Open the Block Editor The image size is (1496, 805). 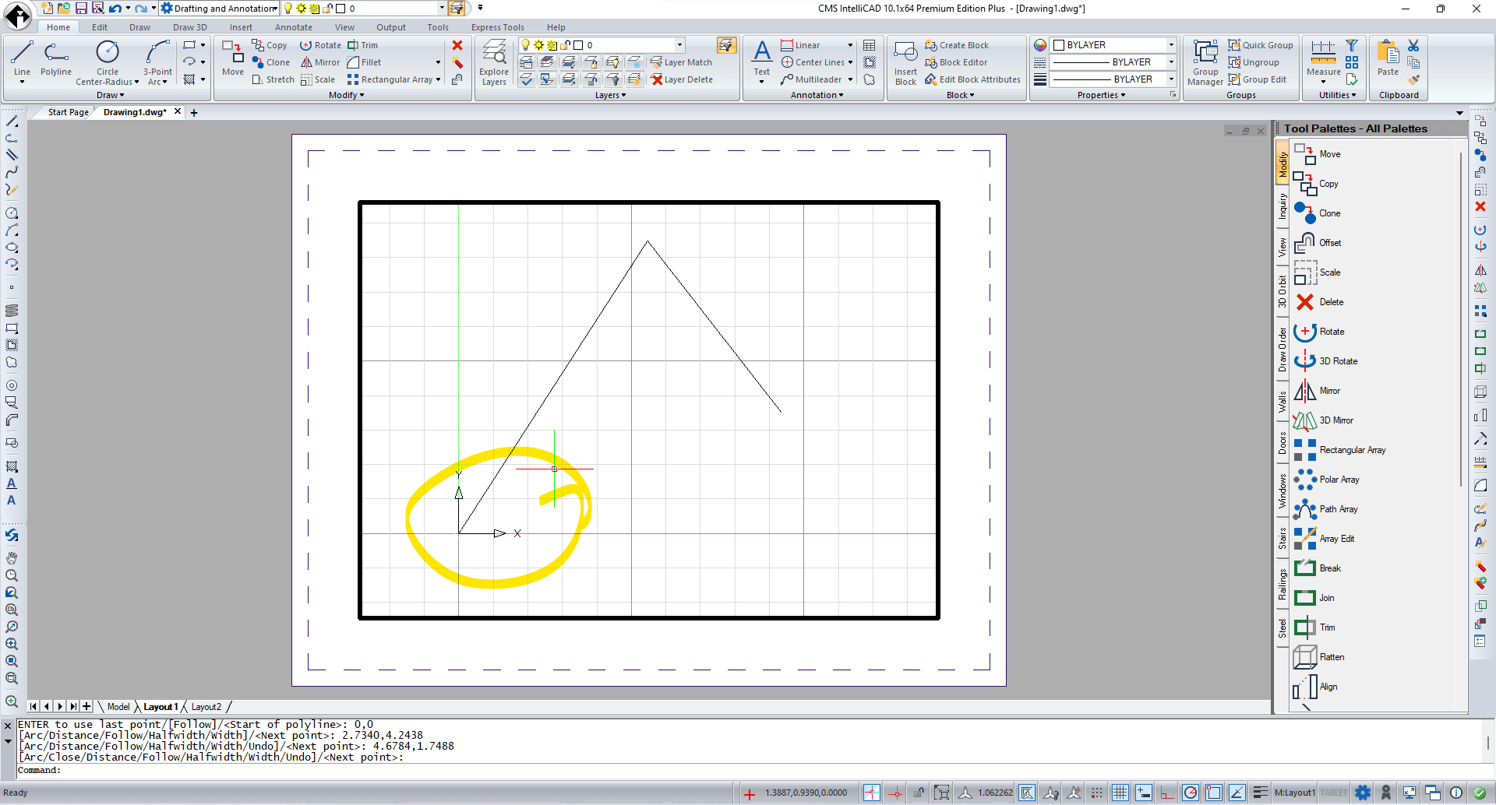pos(956,62)
